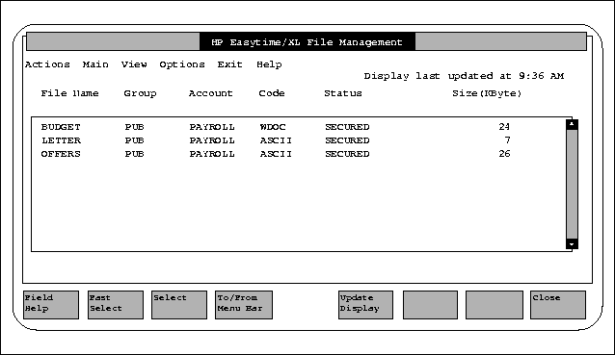Open the View menu
The width and height of the screenshot is (615, 355).
[134, 64]
